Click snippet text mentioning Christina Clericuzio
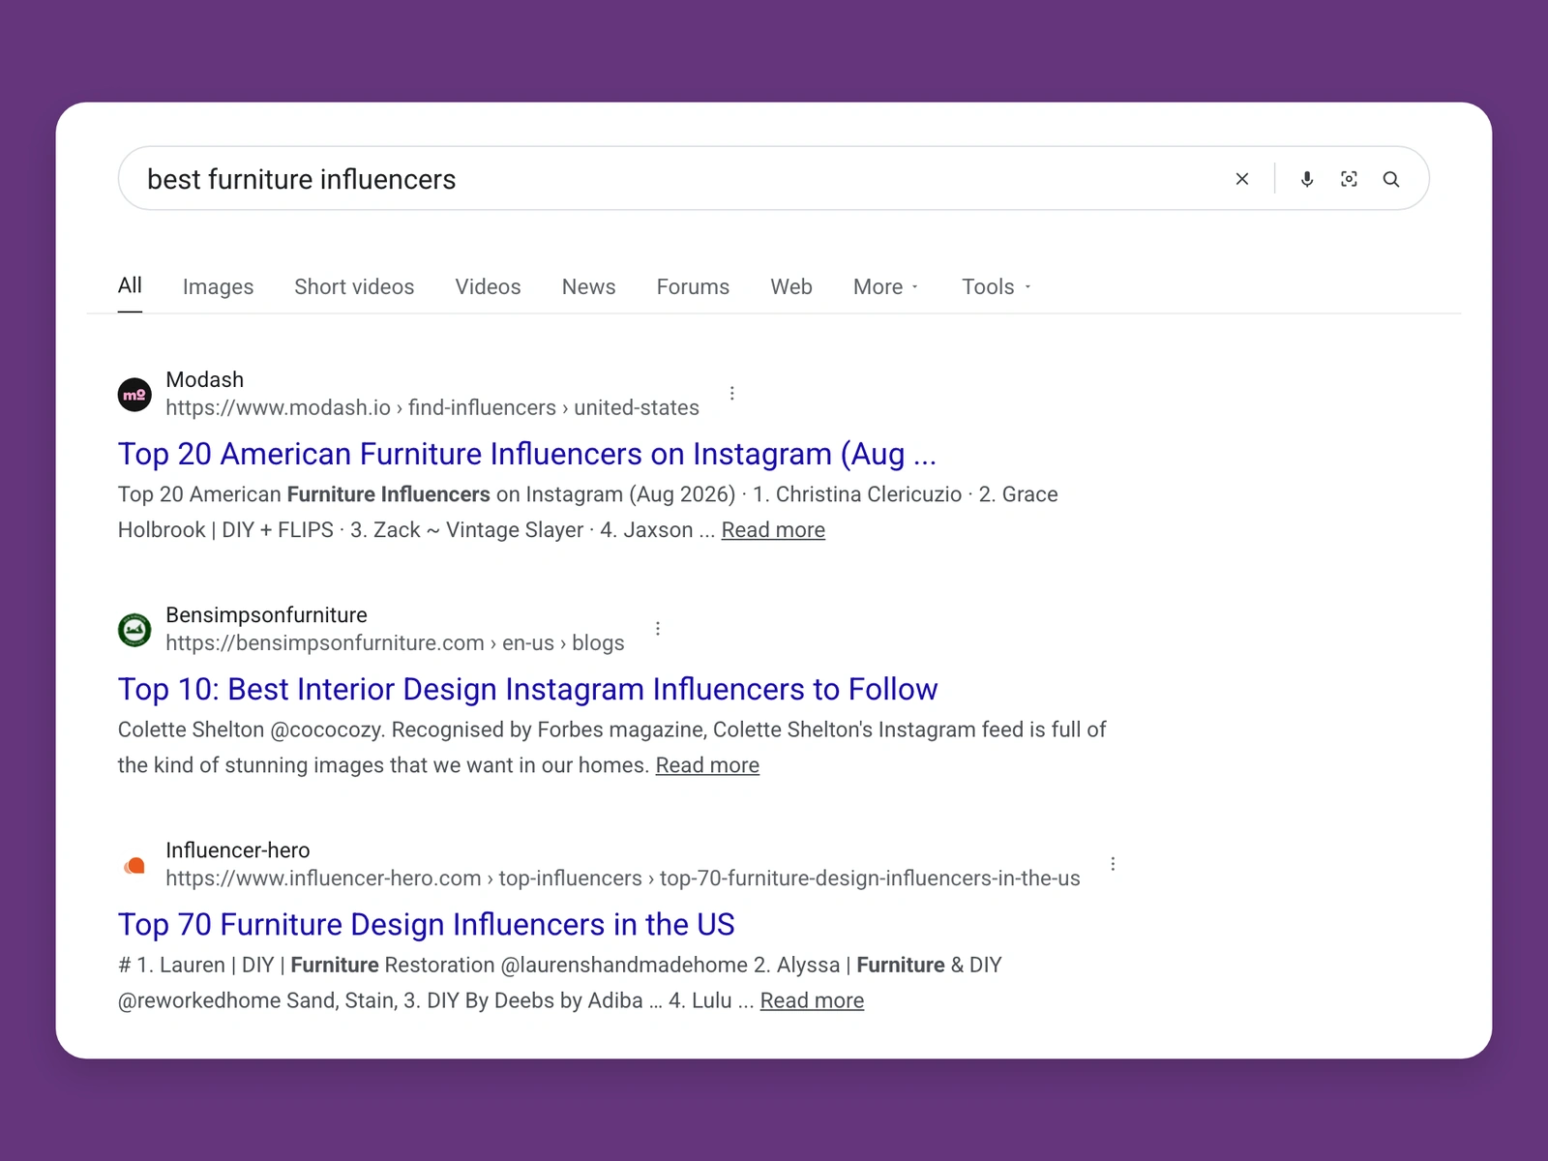 (x=588, y=512)
